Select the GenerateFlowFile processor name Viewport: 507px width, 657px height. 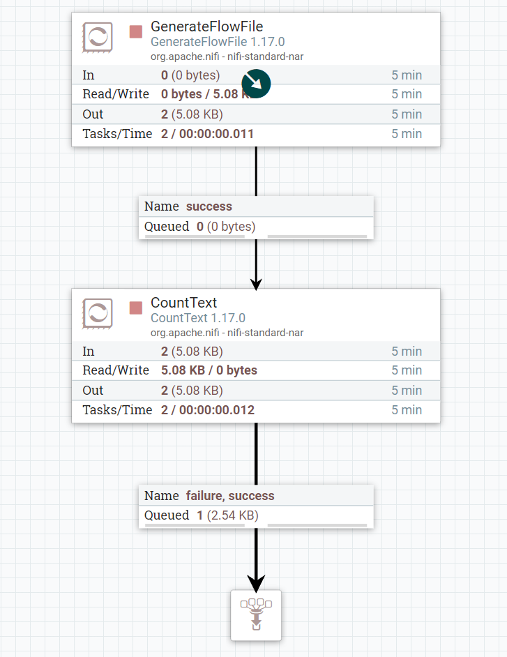click(x=206, y=27)
